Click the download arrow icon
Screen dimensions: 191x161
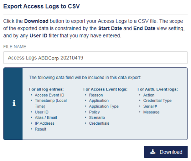(x=153, y=152)
